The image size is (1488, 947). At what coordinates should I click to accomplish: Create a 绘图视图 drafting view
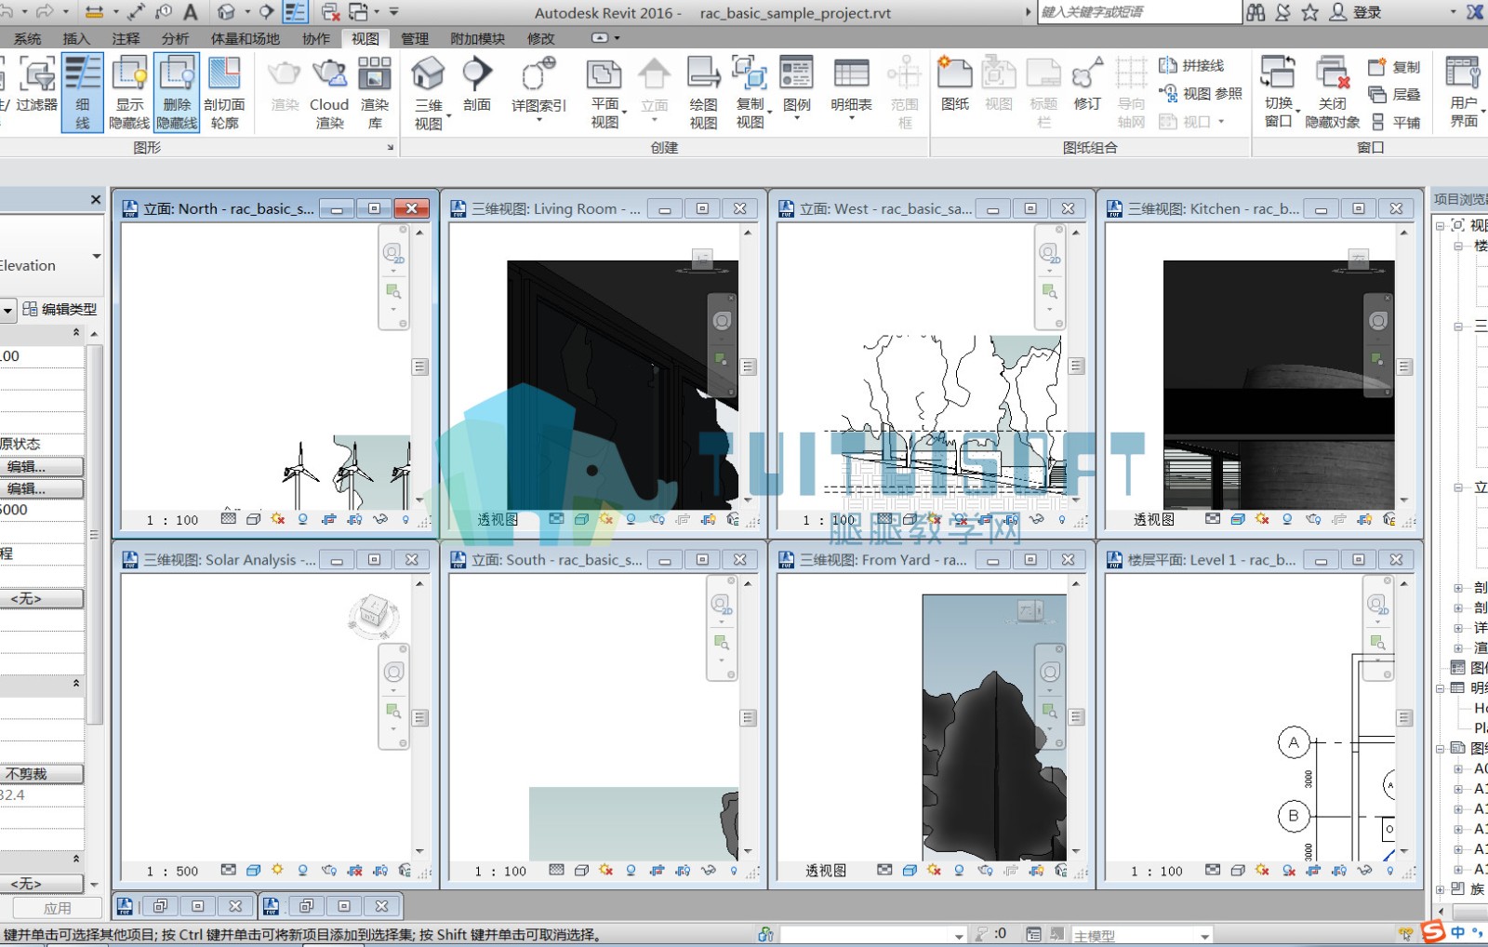[x=703, y=93]
